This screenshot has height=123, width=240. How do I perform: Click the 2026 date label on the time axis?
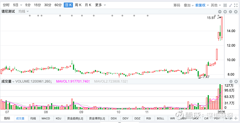tap(221, 112)
